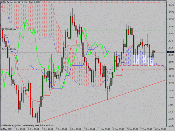Click price axis label 1.8295

(x=171, y=27)
